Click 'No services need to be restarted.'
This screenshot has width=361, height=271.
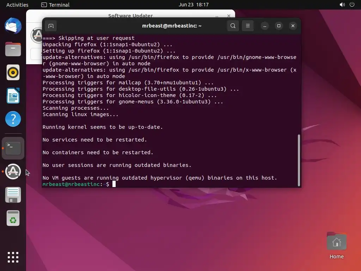click(x=94, y=140)
